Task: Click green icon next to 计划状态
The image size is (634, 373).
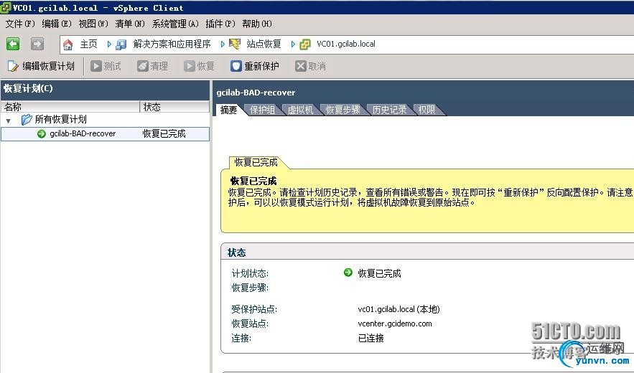Action: coord(348,273)
